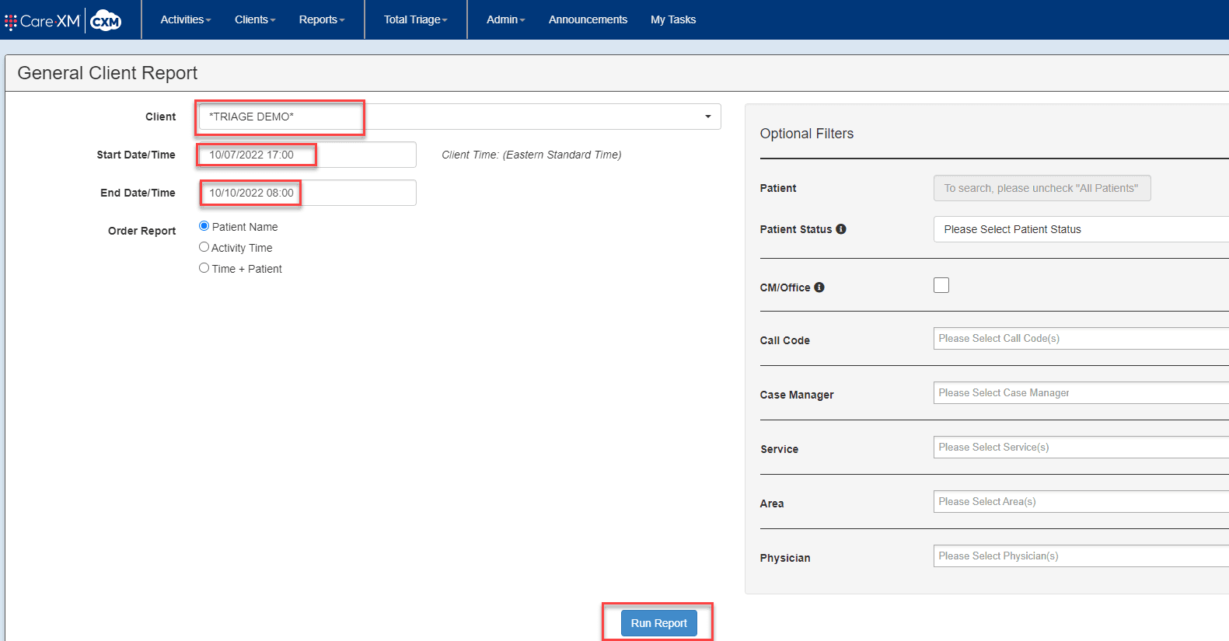Open My Tasks link
1229x641 pixels.
[x=673, y=19]
